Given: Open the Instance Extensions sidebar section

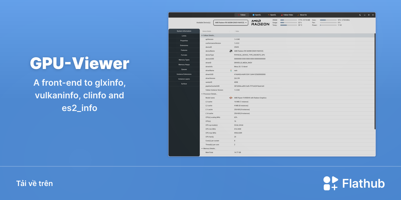Looking at the screenshot, I should click(x=184, y=74).
